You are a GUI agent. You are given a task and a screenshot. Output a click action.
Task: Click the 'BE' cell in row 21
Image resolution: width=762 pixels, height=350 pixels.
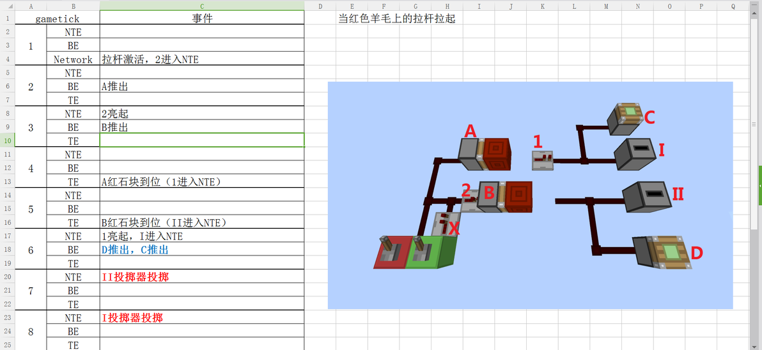click(x=74, y=291)
